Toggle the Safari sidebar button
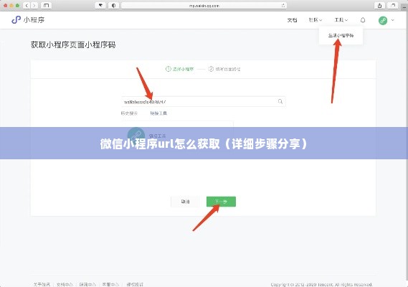The image size is (408, 287). tap(46, 5)
